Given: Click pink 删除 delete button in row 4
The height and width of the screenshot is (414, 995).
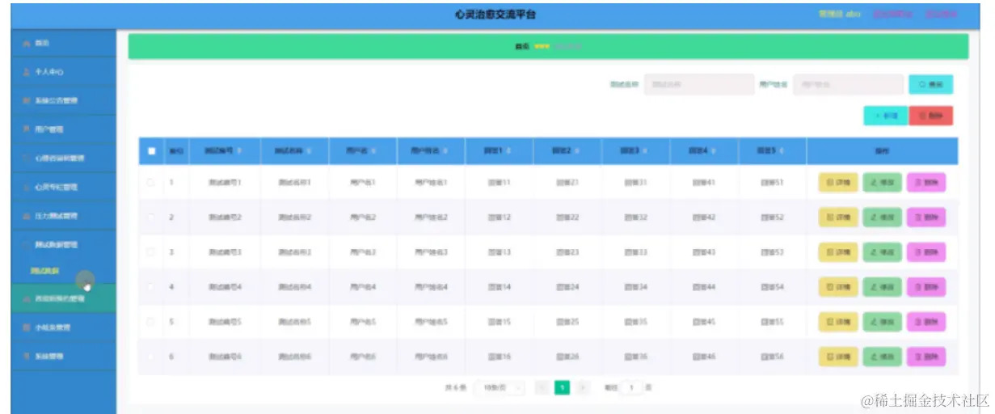Looking at the screenshot, I should coord(926,287).
